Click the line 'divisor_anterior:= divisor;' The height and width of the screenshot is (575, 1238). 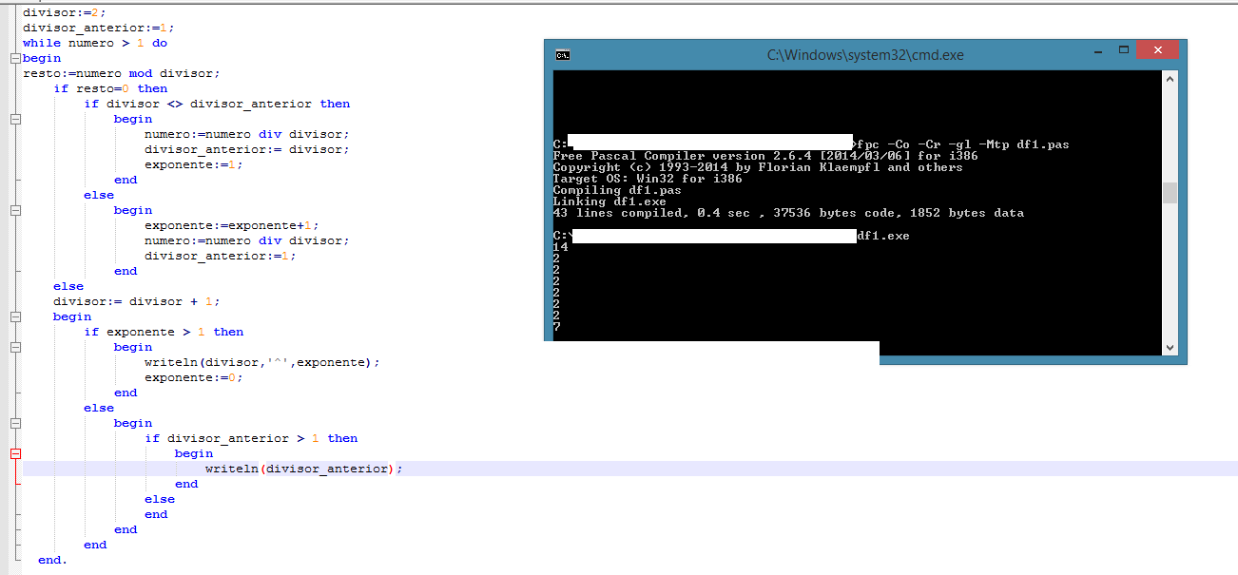click(247, 149)
